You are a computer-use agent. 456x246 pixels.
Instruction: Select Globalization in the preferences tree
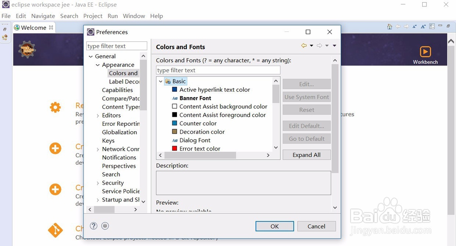119,132
